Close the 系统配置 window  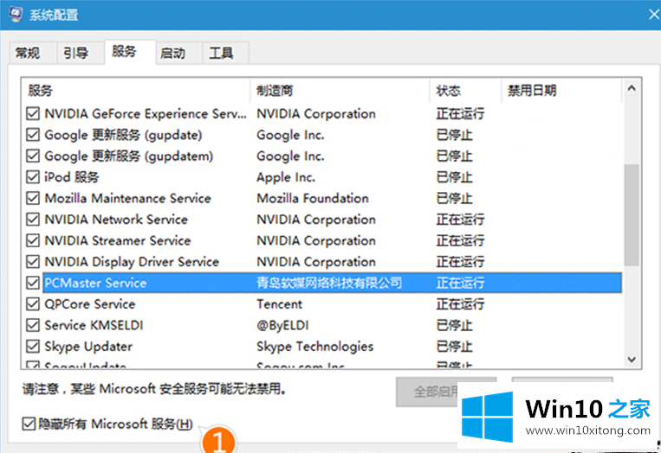(653, 15)
